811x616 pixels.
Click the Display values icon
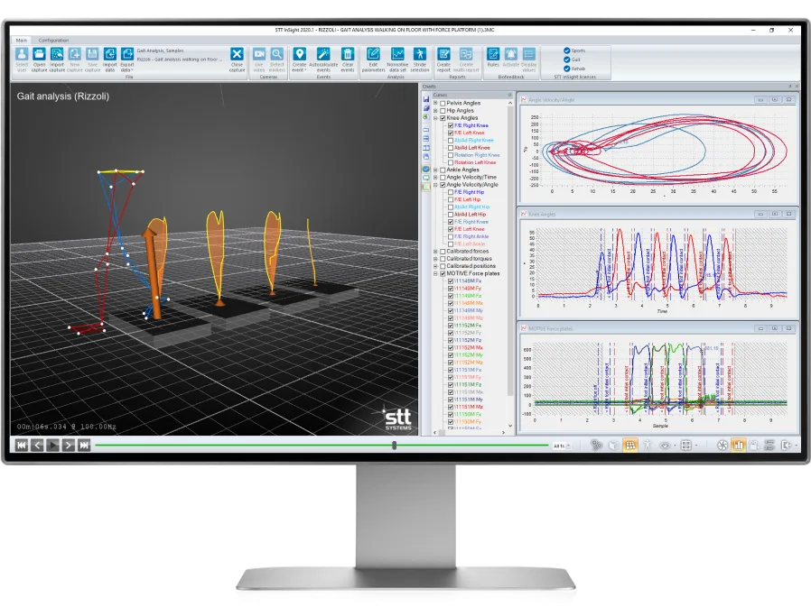[x=528, y=54]
